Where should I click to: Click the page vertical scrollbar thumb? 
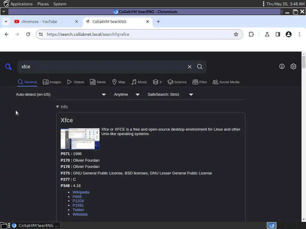click(x=304, y=62)
